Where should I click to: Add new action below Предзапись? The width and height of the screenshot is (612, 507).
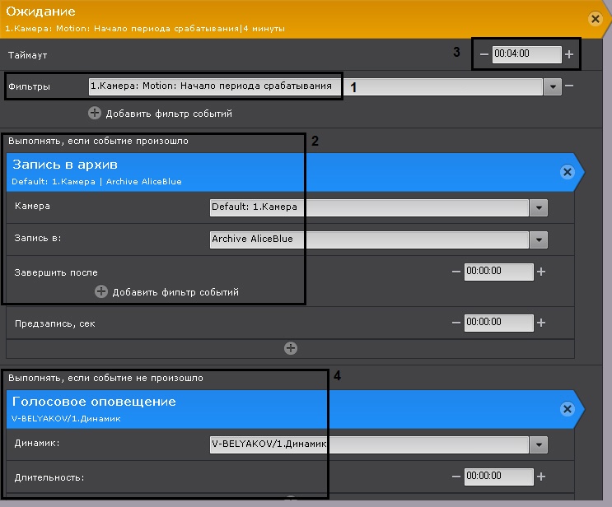coord(290,348)
